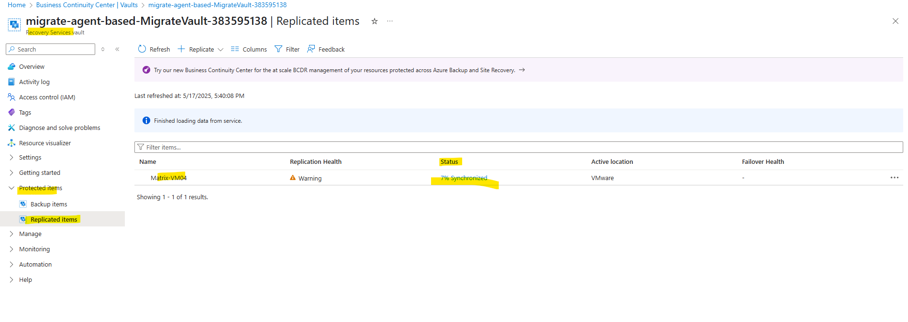Open migrate-agent-based-MigrateVault breadcrumb link
This screenshot has height=322, width=908.
(x=217, y=5)
